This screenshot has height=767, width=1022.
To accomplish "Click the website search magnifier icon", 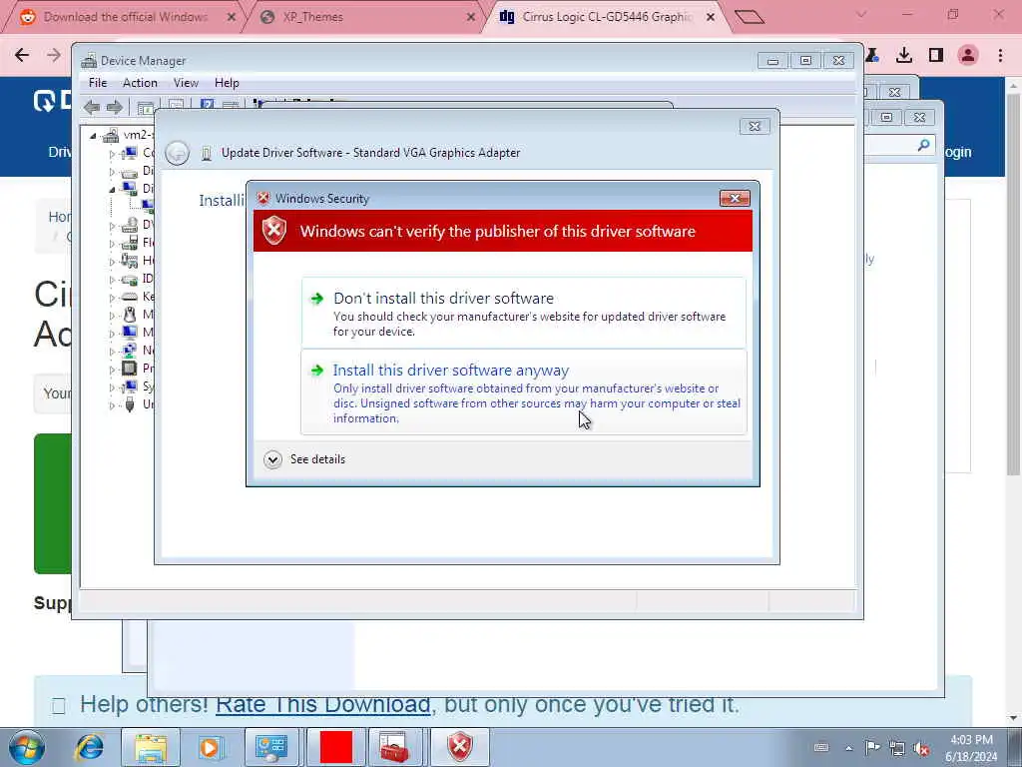I will 923,145.
